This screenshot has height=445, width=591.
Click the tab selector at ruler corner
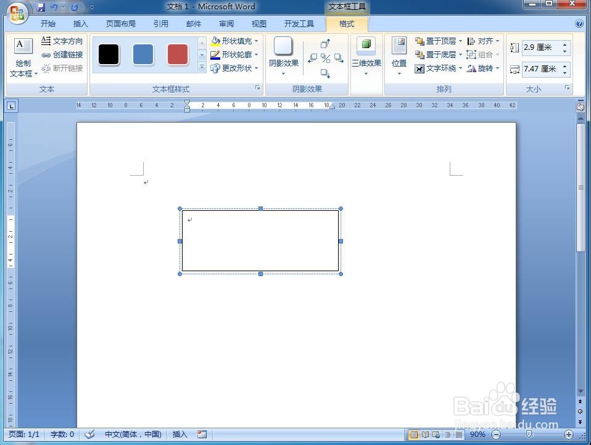11,107
